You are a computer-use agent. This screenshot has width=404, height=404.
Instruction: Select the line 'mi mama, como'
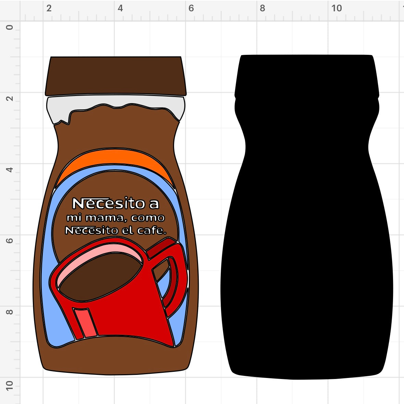pos(116,217)
